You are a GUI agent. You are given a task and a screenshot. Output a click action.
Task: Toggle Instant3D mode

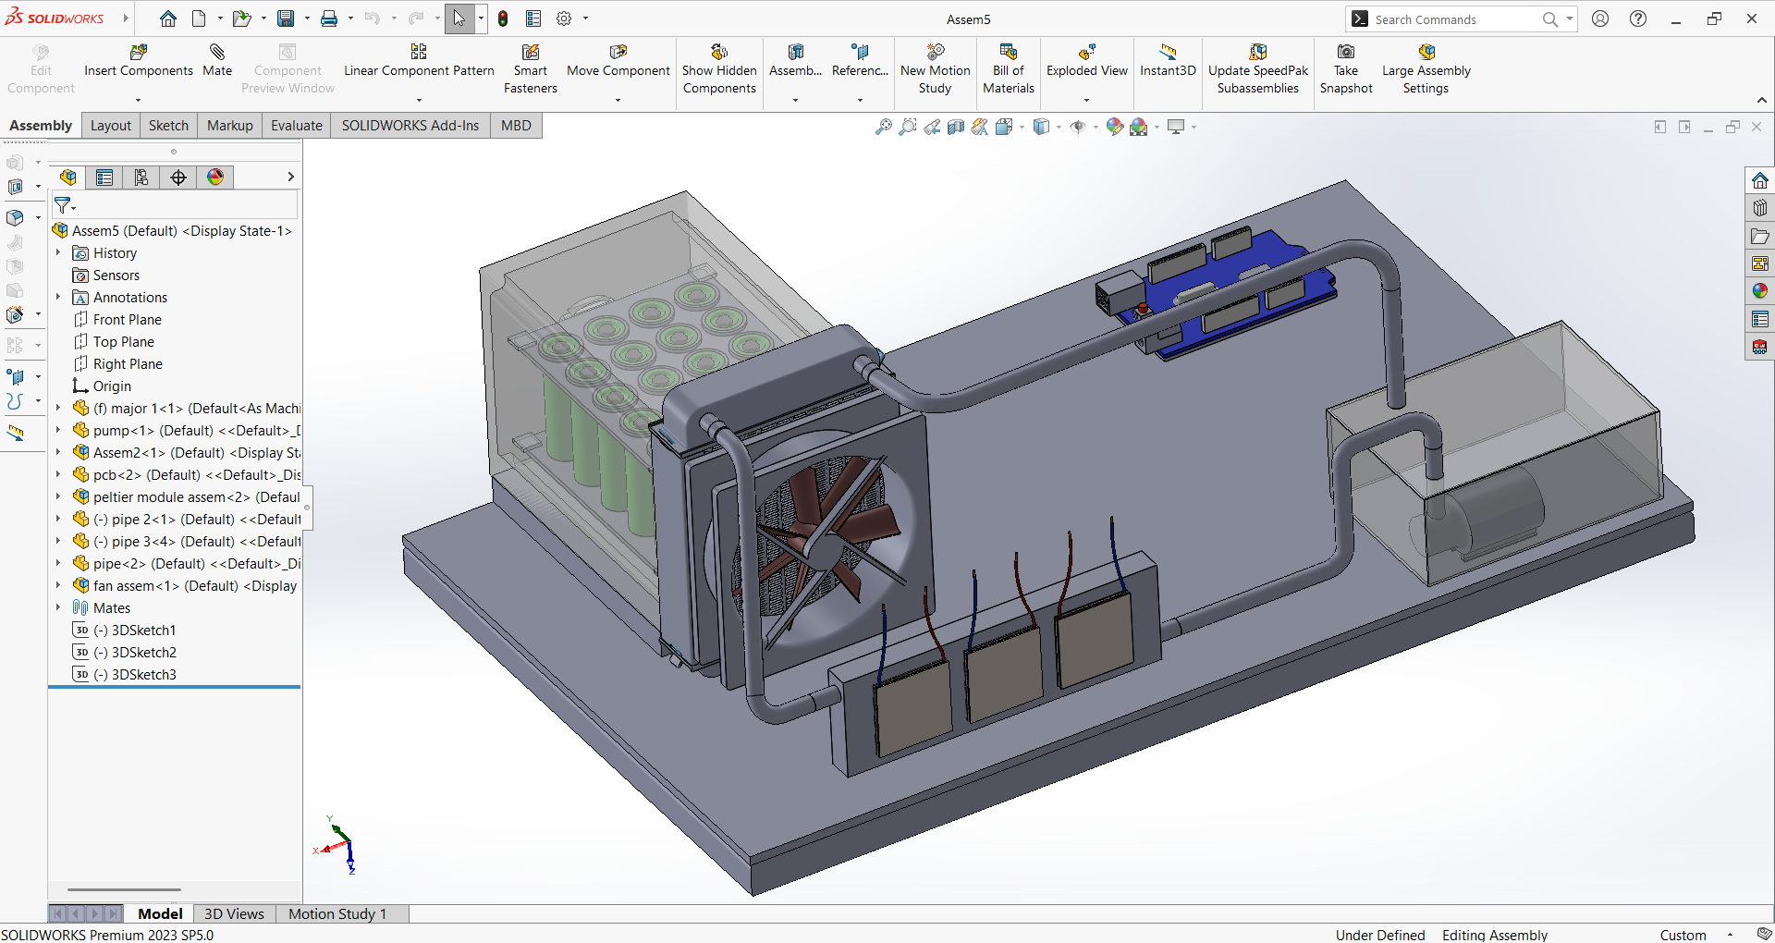[1168, 53]
